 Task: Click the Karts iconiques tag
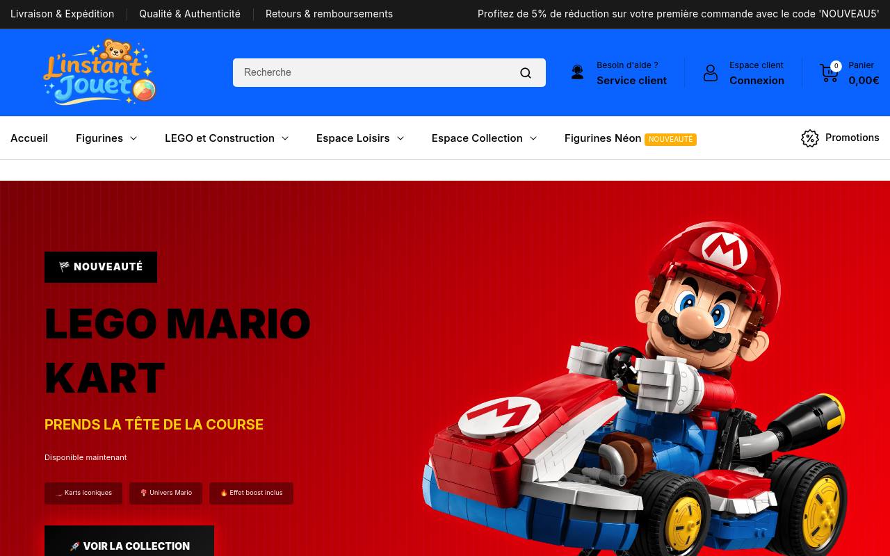click(x=83, y=493)
